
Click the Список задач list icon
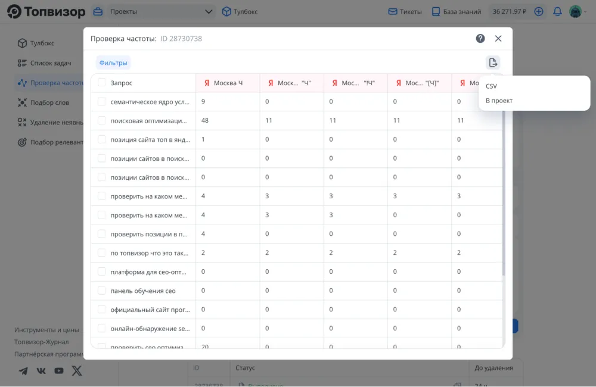click(x=22, y=63)
